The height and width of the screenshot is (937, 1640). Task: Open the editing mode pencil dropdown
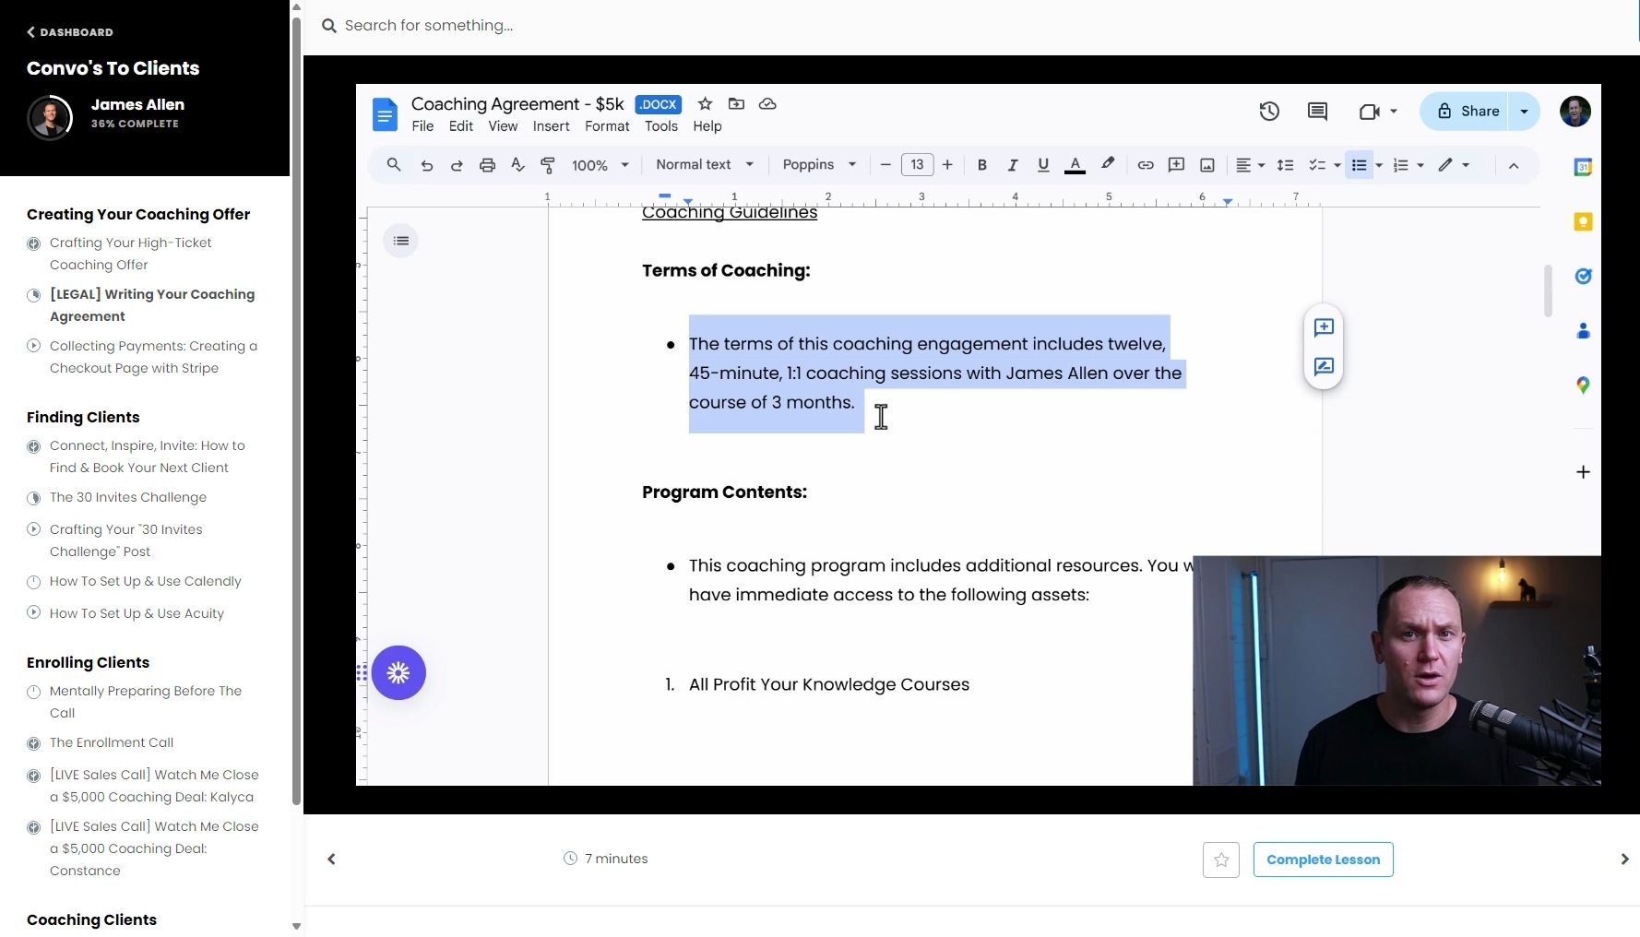tap(1454, 165)
